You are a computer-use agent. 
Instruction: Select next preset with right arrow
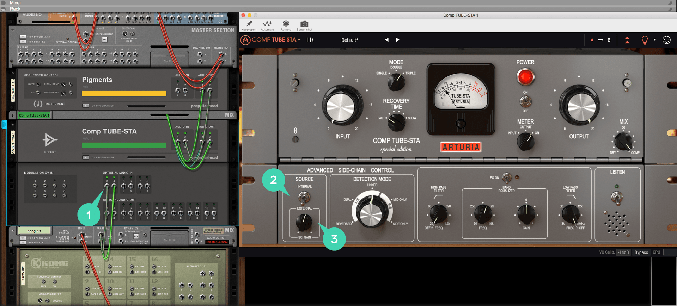398,40
